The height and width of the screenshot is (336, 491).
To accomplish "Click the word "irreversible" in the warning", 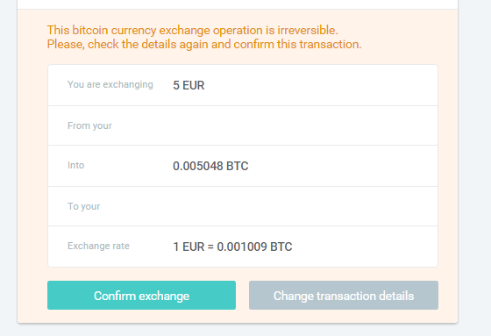I will (x=308, y=30).
